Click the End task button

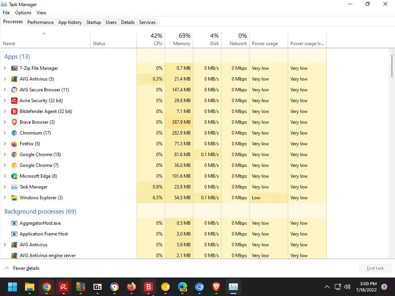pyautogui.click(x=375, y=268)
